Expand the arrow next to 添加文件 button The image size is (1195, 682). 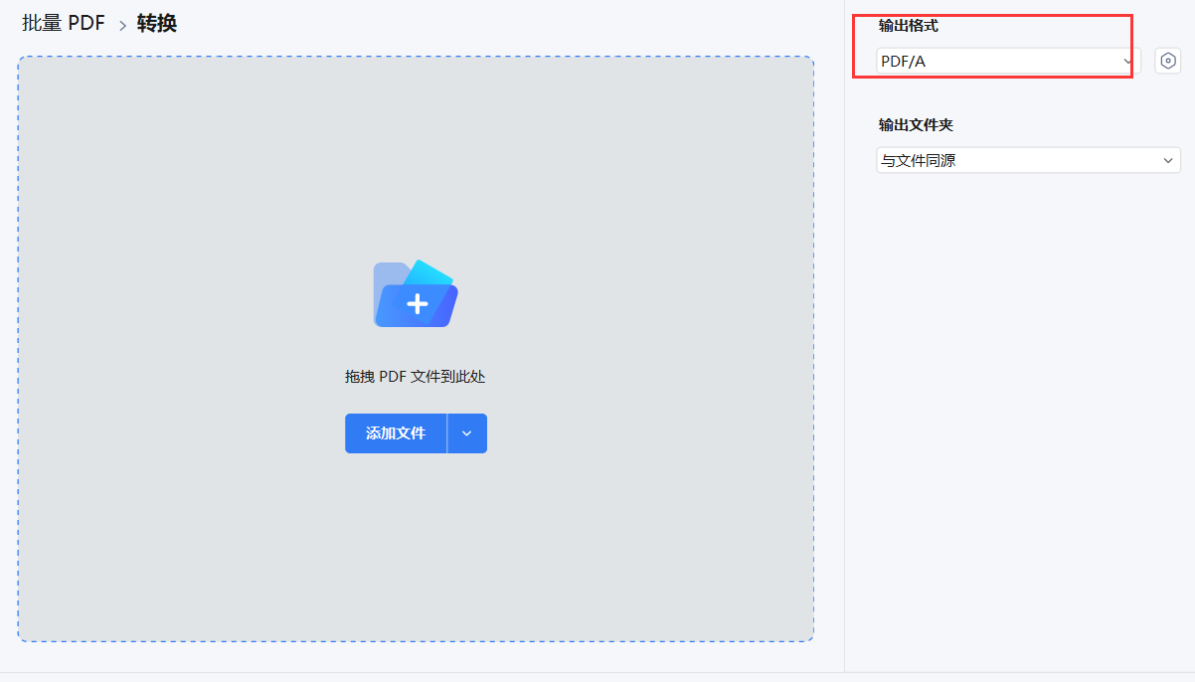point(467,433)
